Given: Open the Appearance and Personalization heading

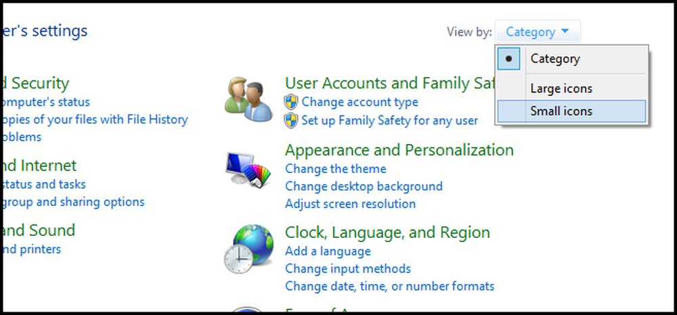Looking at the screenshot, I should 399,150.
